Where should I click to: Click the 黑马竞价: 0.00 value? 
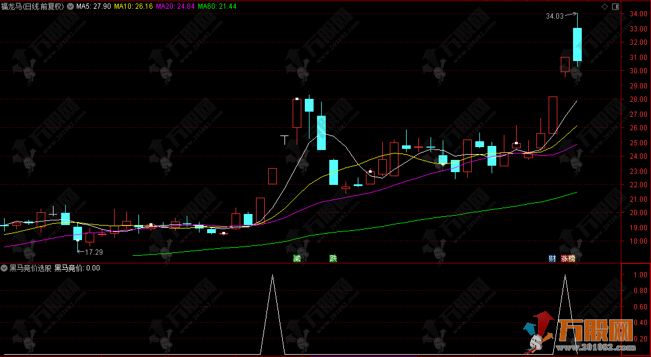77,268
